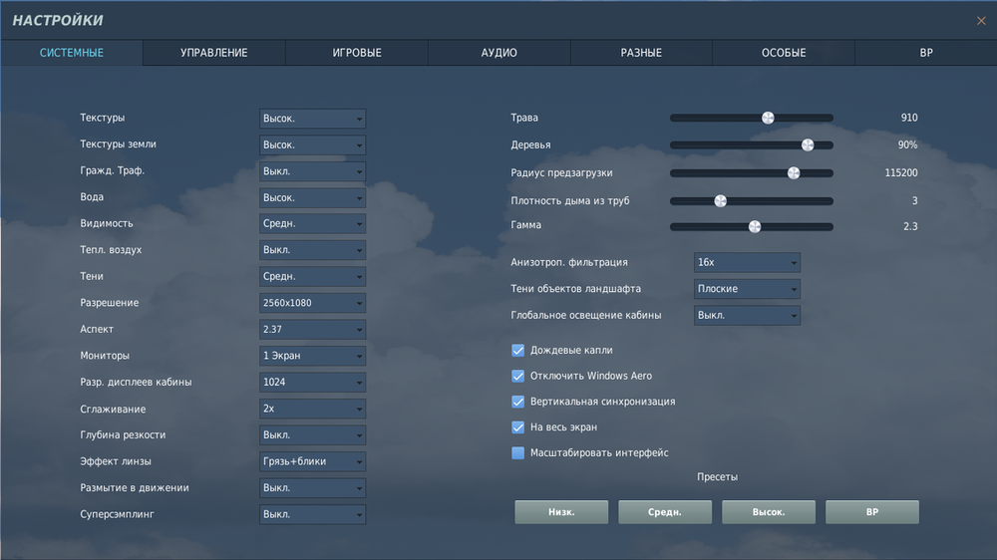This screenshot has height=560, width=997.
Task: Switch to the Системные tab
Action: (72, 53)
